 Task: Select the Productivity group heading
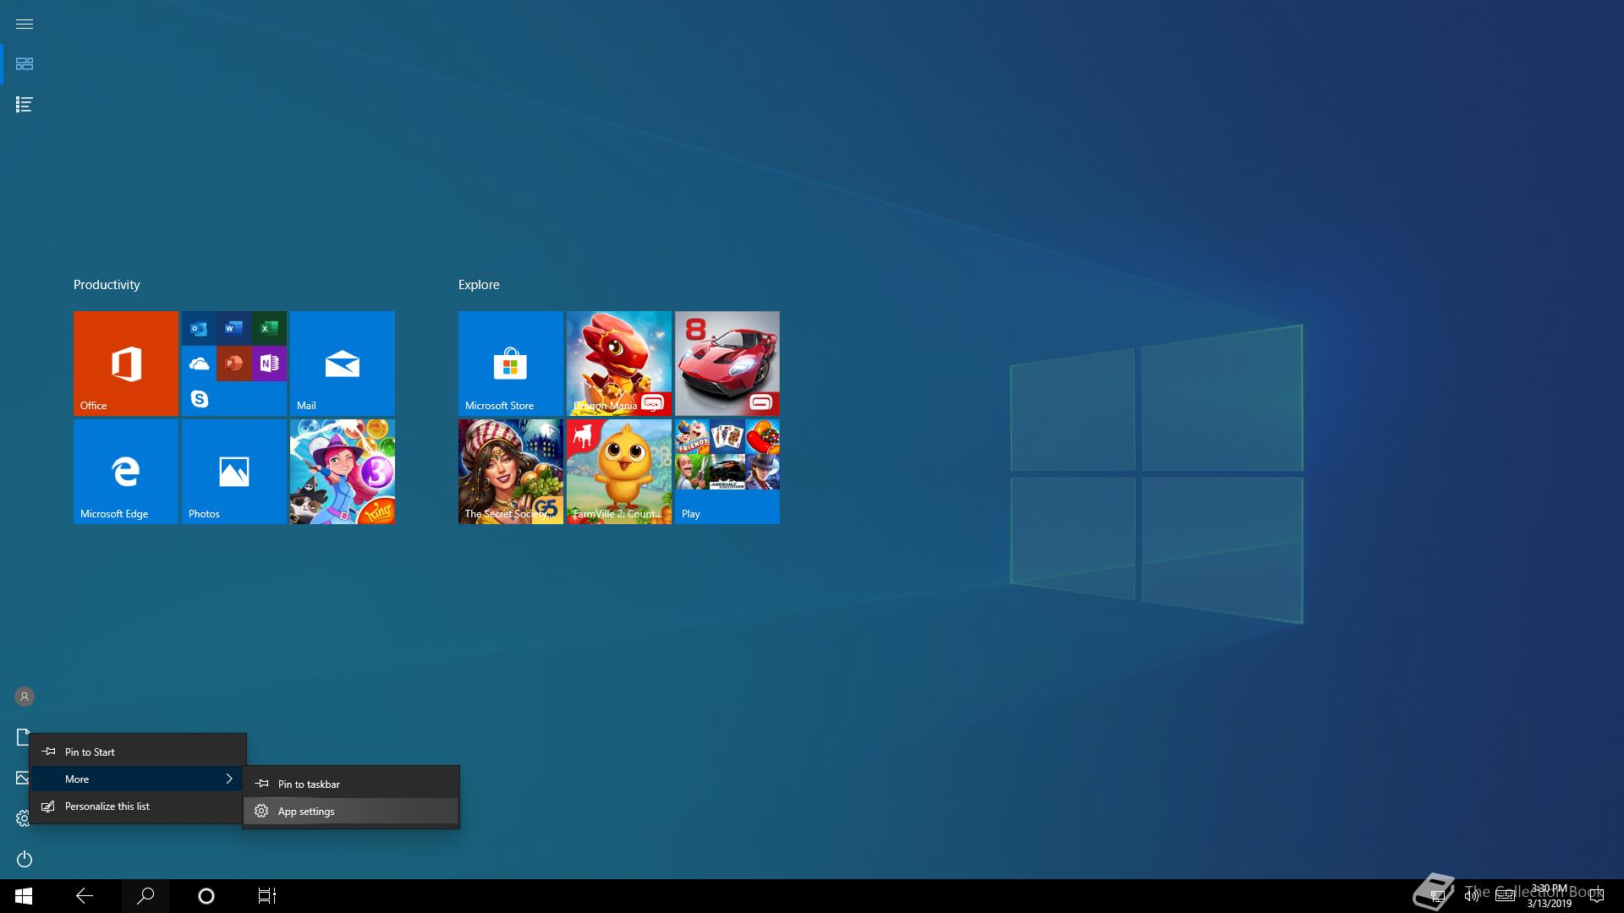[x=107, y=285]
